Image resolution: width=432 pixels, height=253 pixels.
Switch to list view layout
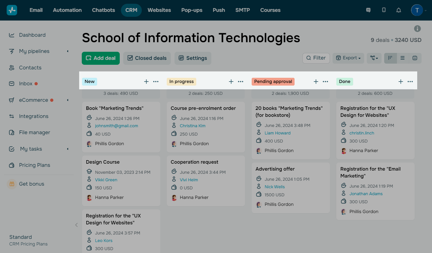[402, 58]
